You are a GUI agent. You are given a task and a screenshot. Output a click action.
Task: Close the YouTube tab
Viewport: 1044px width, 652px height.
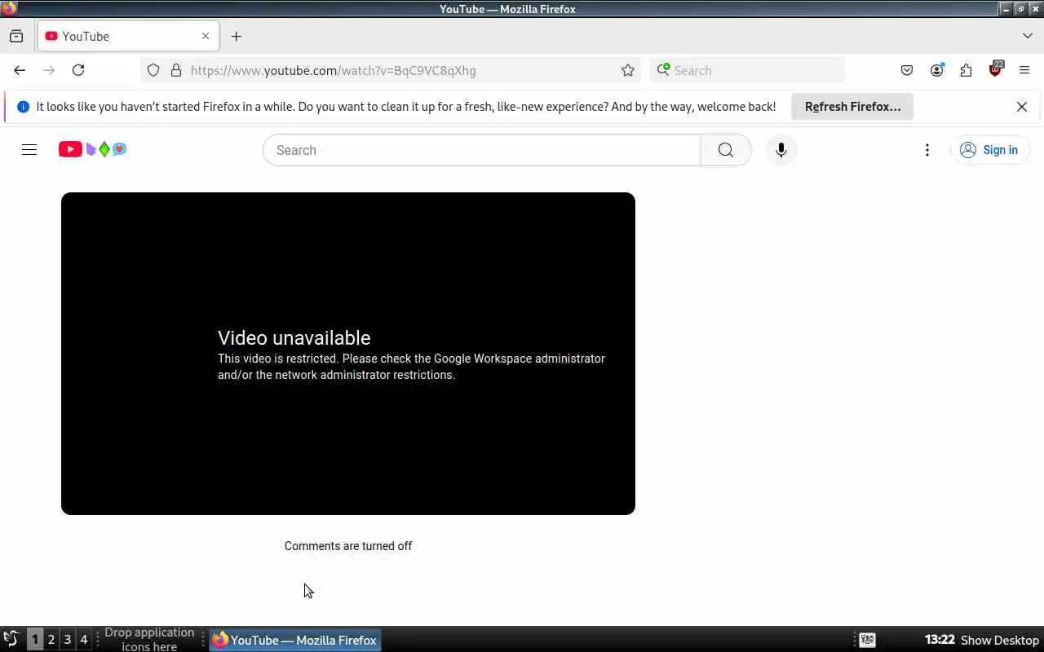pos(206,36)
